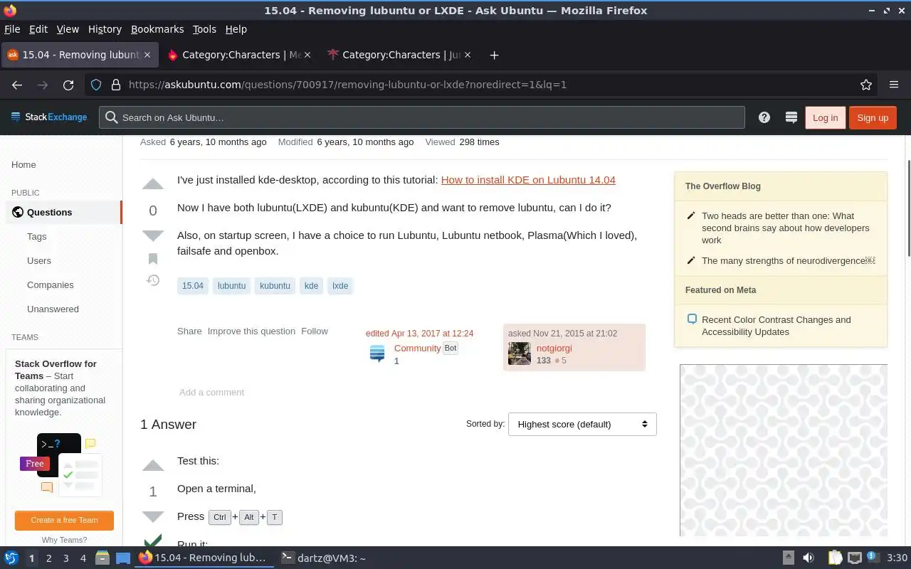The height and width of the screenshot is (569, 911).
Task: Click the page vertical scrollbar thumb
Action: [x=908, y=208]
